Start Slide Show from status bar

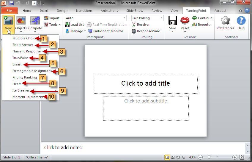pos(184,157)
